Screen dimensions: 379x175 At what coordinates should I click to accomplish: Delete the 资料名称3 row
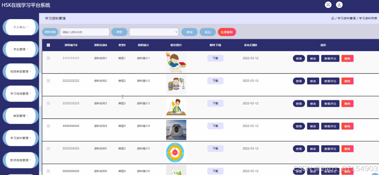coord(347,104)
